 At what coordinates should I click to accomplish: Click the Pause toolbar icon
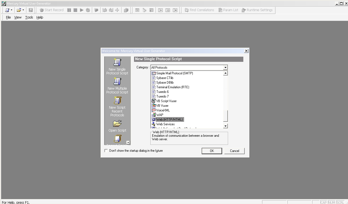69,10
